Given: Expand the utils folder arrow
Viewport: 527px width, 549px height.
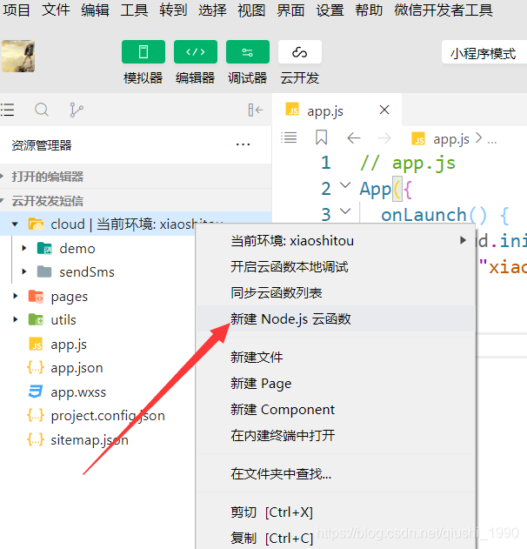Looking at the screenshot, I should click(15, 319).
